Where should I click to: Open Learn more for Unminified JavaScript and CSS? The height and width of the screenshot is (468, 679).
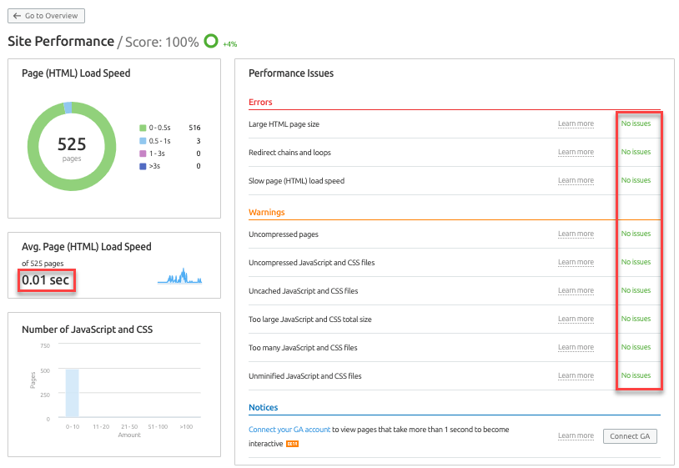[576, 376]
